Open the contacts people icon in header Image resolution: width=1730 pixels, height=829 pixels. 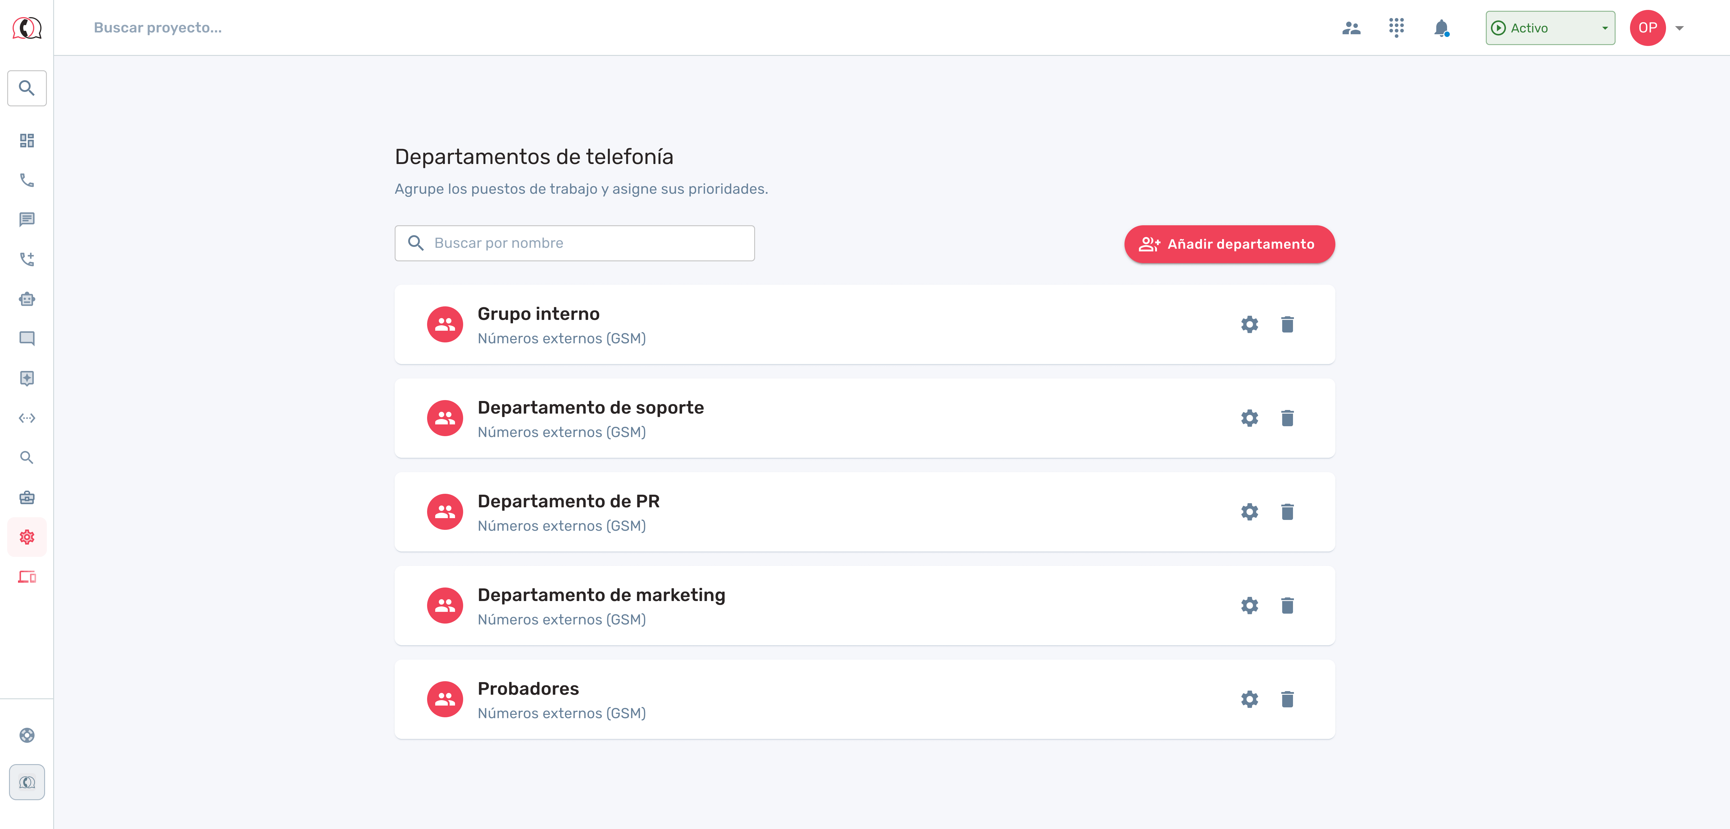pos(1351,28)
